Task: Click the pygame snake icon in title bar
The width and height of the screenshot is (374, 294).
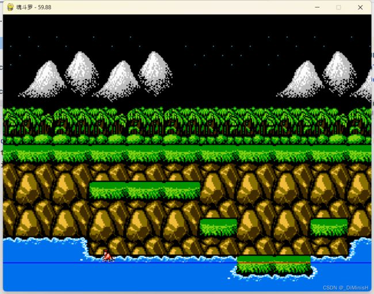Action: coord(10,7)
